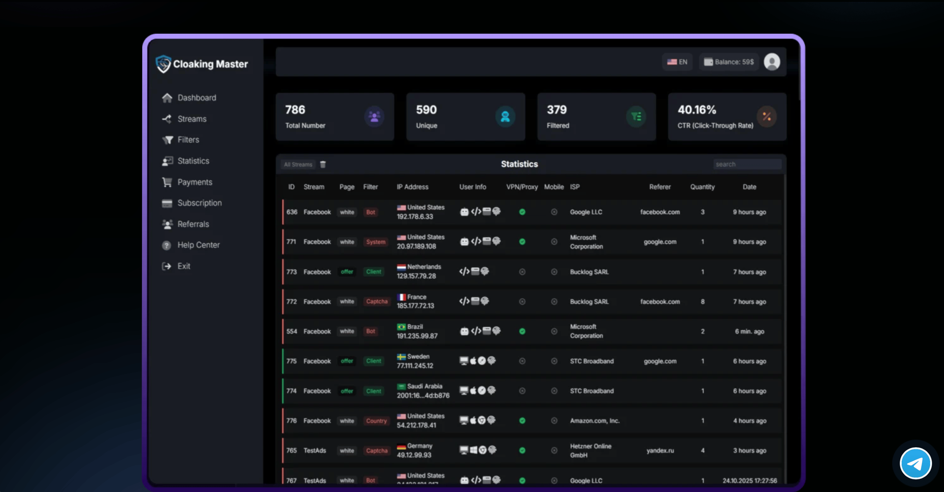The image size is (944, 492).
Task: Click the CTR percent icon
Action: tap(767, 117)
